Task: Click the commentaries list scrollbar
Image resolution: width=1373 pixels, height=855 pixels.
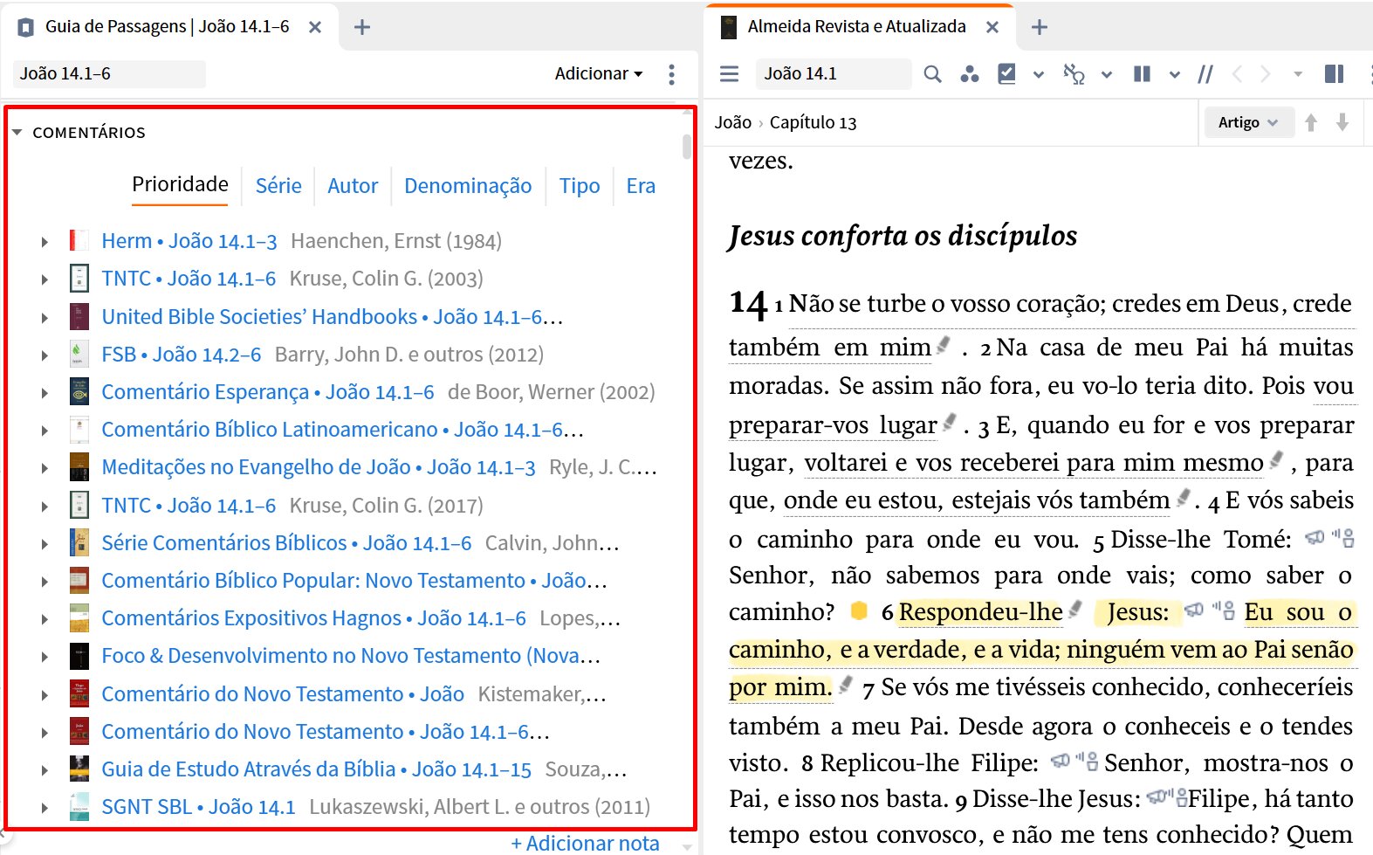Action: click(687, 146)
